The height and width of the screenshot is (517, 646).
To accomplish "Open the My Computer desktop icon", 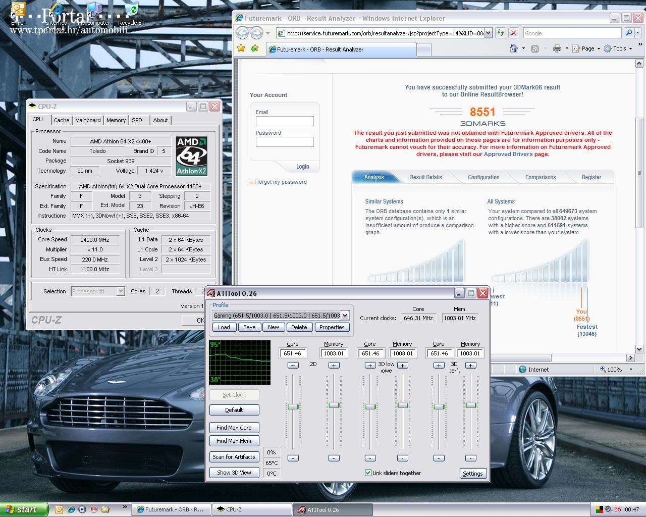I will pos(94,13).
